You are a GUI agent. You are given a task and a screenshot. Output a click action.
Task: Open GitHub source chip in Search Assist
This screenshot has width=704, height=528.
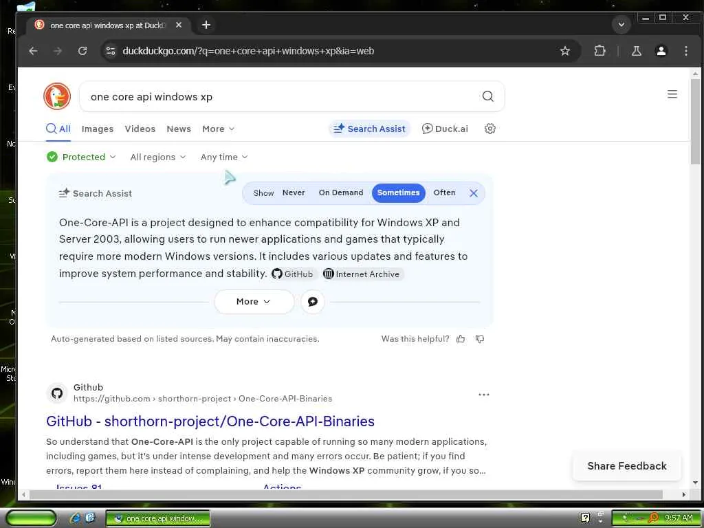pyautogui.click(x=293, y=274)
